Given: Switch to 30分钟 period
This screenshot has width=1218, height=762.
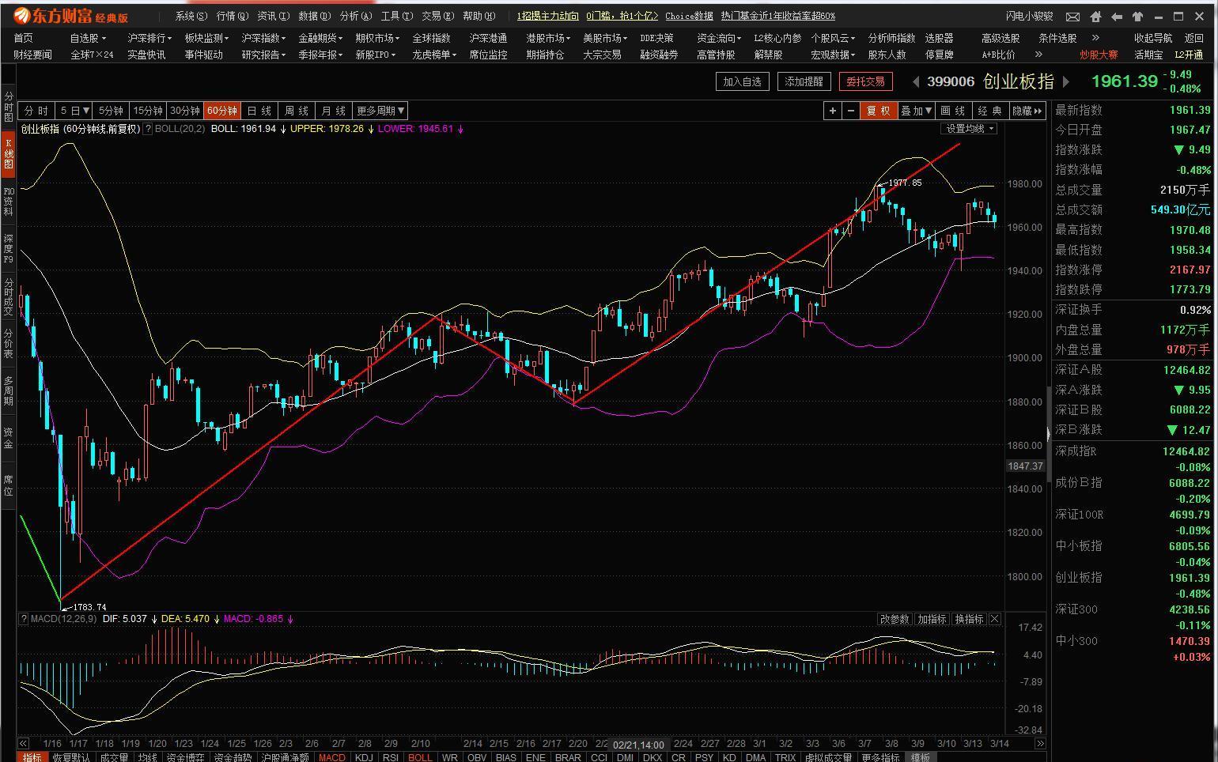Looking at the screenshot, I should coord(185,111).
